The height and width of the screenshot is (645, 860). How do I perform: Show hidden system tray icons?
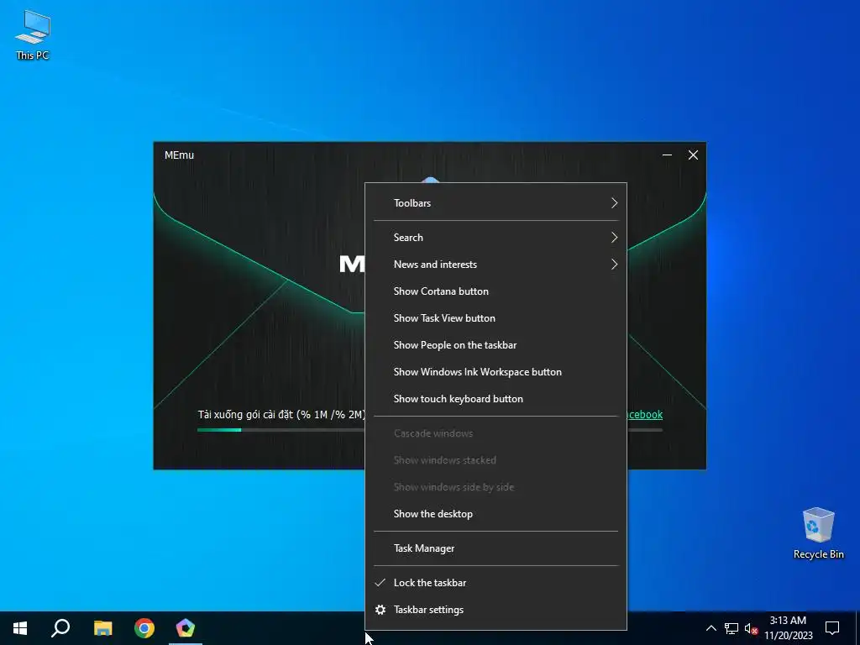(711, 628)
